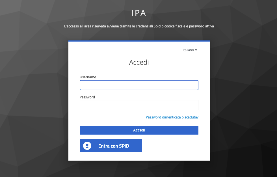Click the Accedi heading in login card
Viewport: 277px width, 177px height.
point(139,62)
